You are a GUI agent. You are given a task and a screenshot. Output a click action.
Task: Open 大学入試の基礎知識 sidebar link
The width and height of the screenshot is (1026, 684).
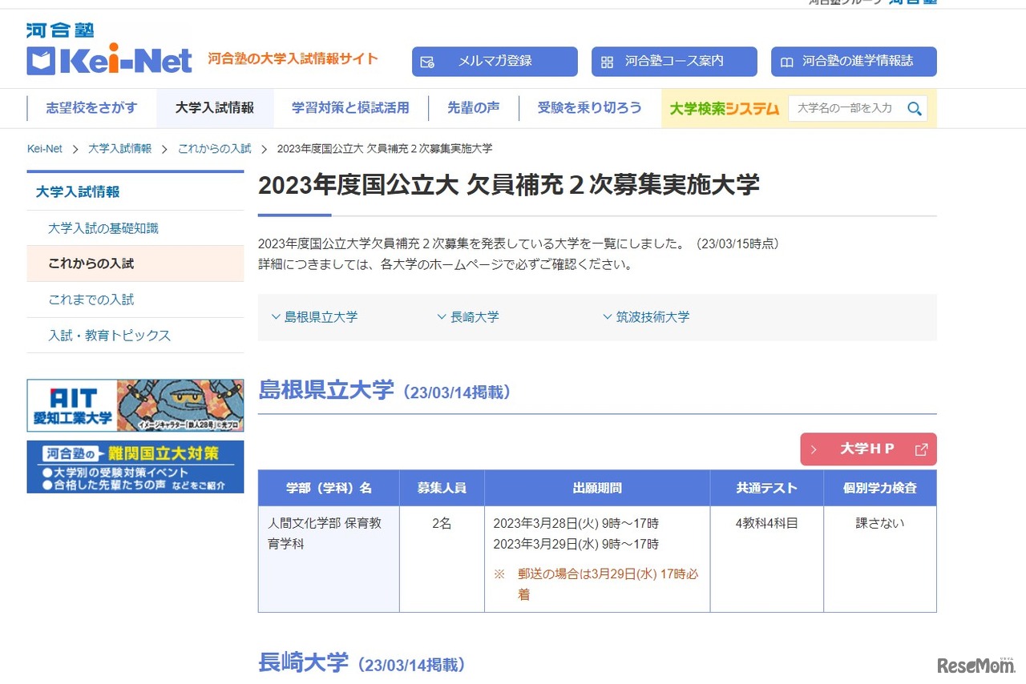tap(103, 228)
